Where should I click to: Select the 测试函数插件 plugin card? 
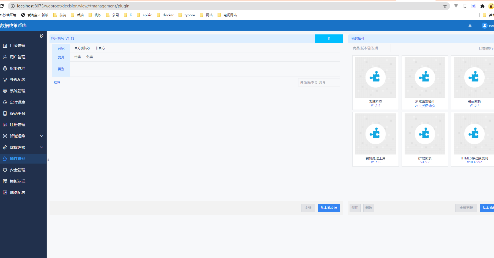425,83
